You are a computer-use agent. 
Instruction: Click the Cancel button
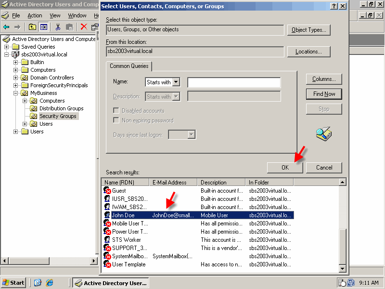point(324,168)
